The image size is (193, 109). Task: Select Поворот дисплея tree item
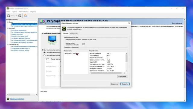[x=17, y=34]
